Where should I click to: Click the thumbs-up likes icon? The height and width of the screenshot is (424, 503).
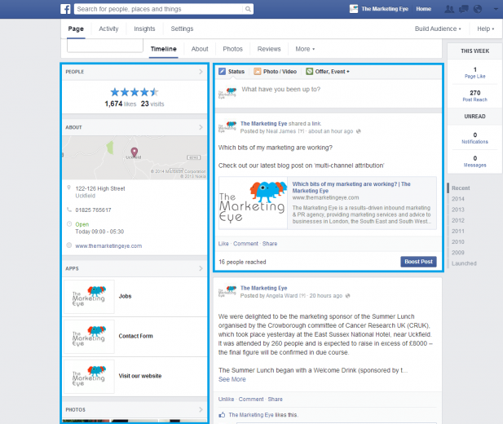click(x=222, y=415)
